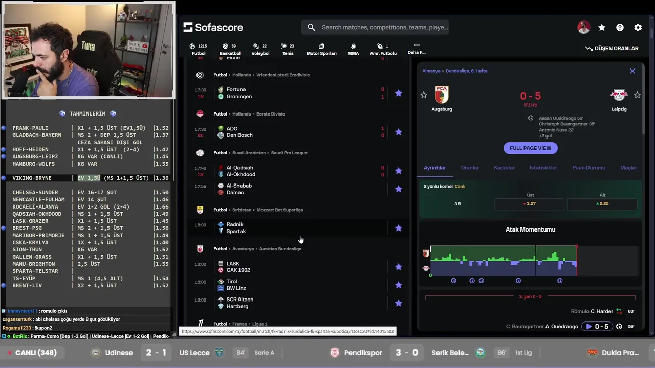
Task: Click the Pendikspor crest in ticker
Action: tap(335, 353)
